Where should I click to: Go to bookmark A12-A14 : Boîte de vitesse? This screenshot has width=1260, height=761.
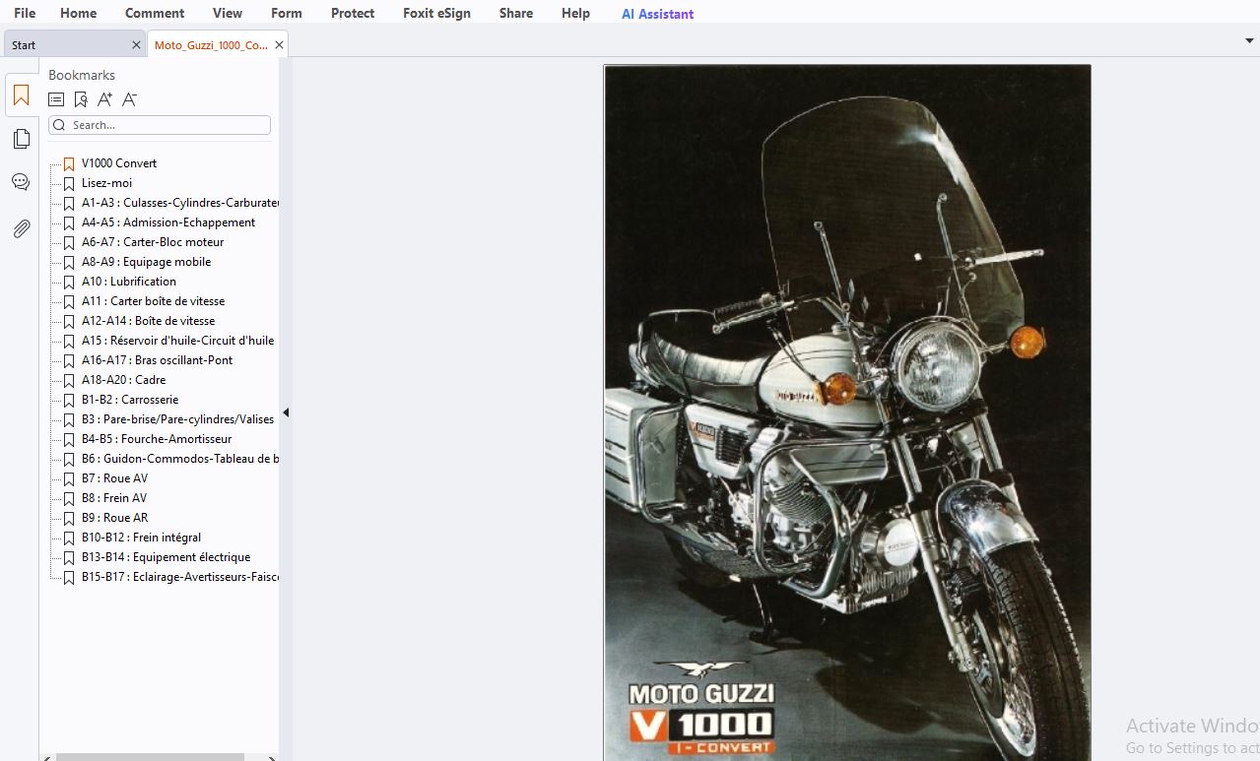click(148, 321)
